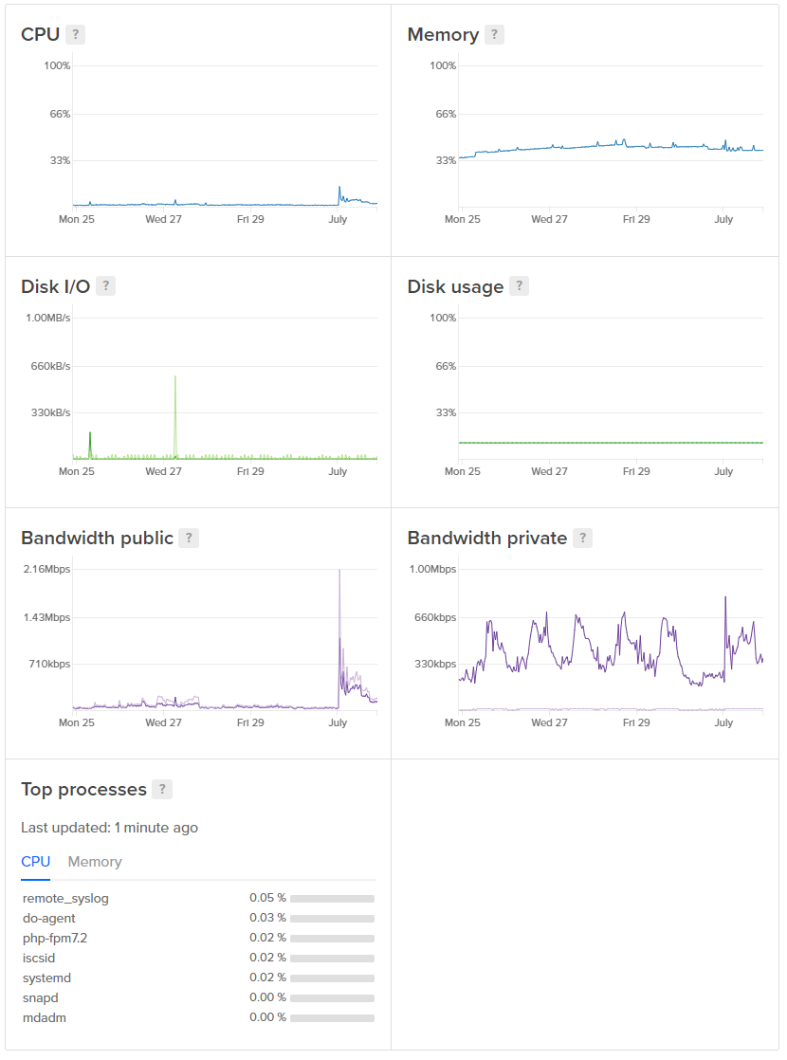Click the mdadm process at the list bottom

point(45,1017)
